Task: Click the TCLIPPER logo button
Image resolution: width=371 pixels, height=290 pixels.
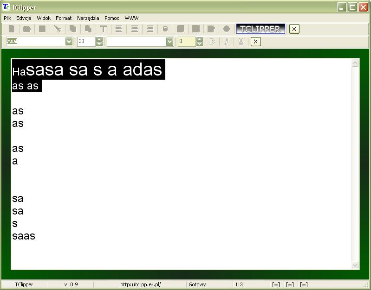Action: 260,29
